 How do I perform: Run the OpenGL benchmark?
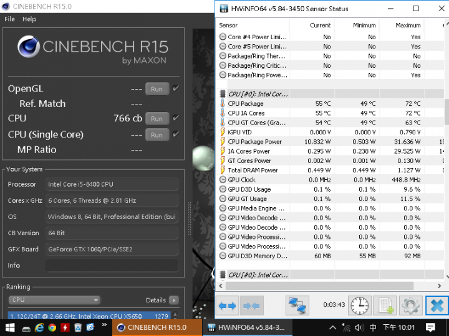coord(157,89)
